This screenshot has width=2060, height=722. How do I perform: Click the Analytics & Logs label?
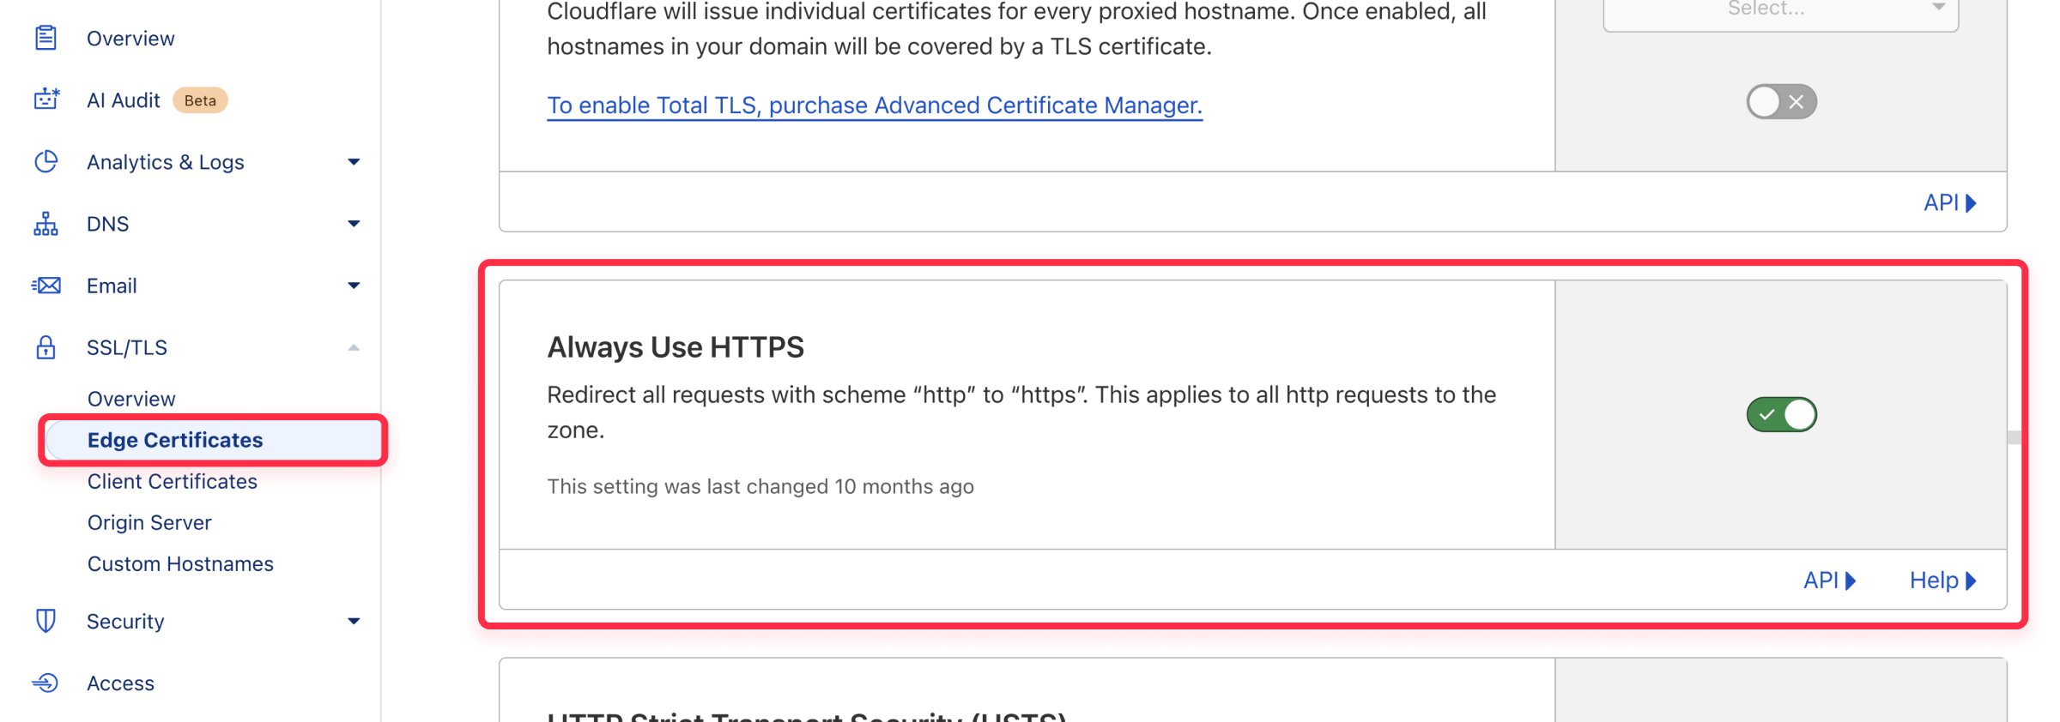coord(166,162)
